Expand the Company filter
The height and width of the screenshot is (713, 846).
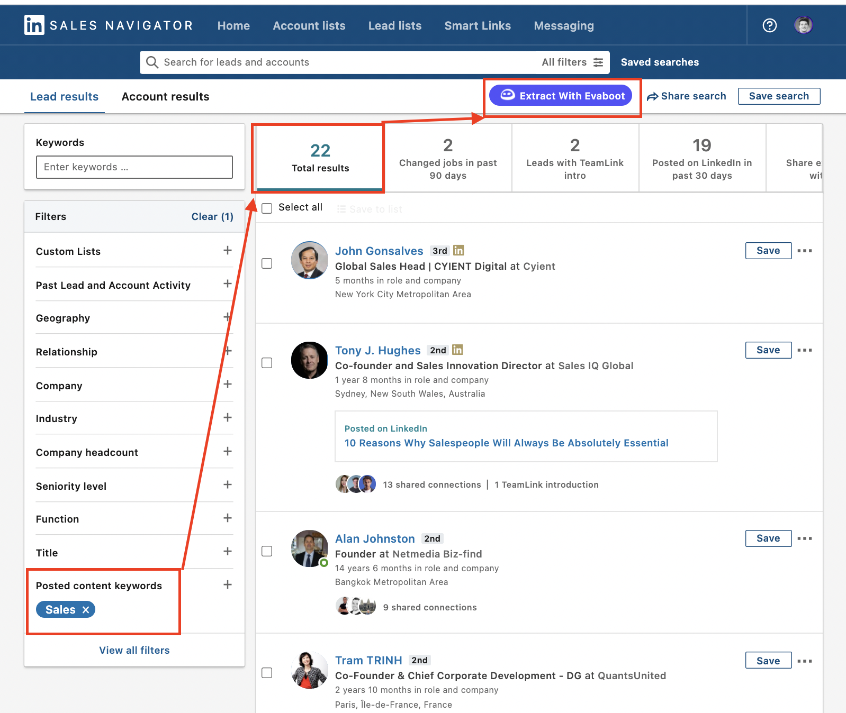point(228,384)
